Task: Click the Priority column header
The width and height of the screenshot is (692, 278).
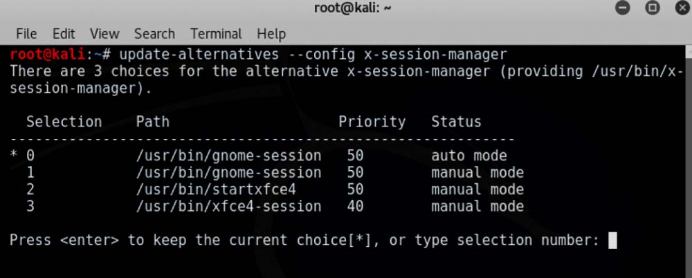Action: coord(372,122)
